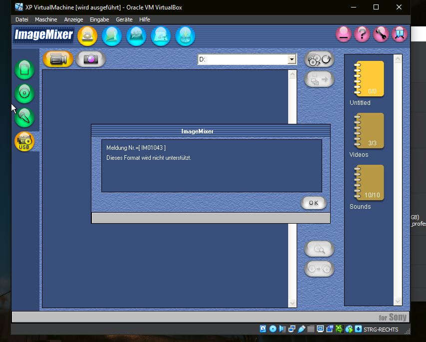Open the third blue top toolbar mode
Image resolution: width=426 pixels, height=342 pixels.
[136, 36]
